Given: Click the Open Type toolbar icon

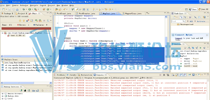Looking at the screenshot, I should point(56,9).
